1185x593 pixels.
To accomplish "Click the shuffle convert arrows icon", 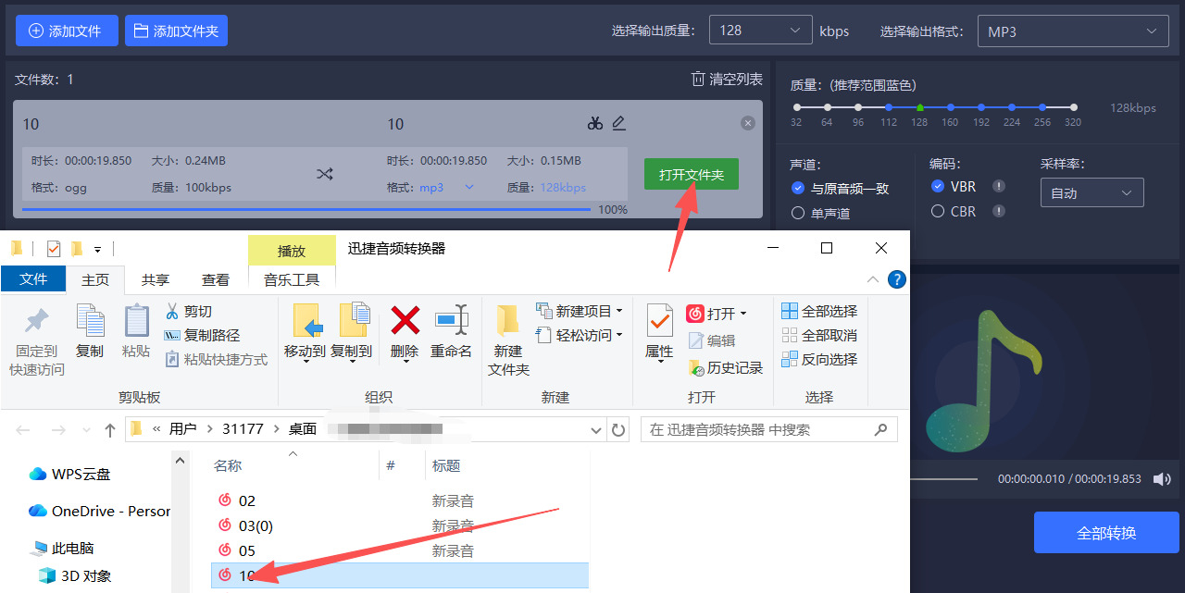I will [x=324, y=173].
